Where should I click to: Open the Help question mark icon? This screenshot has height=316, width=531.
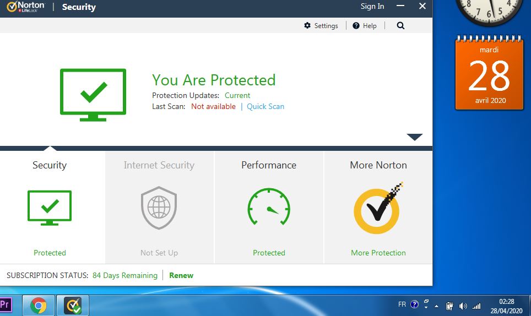click(x=356, y=26)
